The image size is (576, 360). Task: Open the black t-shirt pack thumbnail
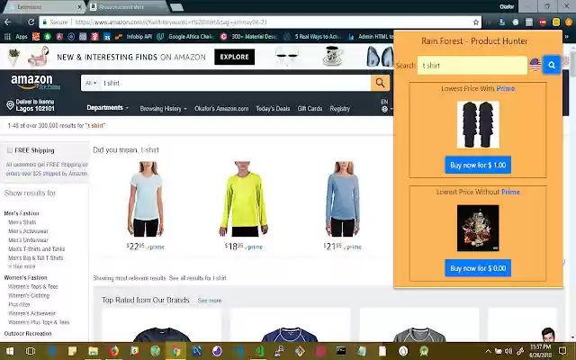point(478,125)
